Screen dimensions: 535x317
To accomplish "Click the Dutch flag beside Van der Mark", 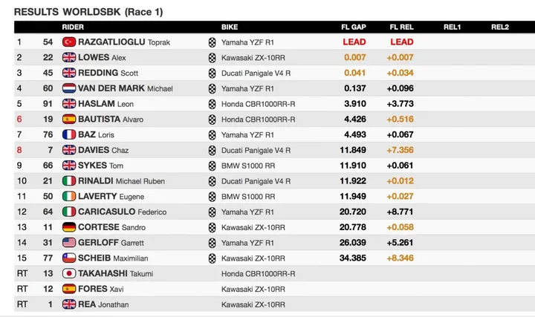I will click(x=69, y=88).
